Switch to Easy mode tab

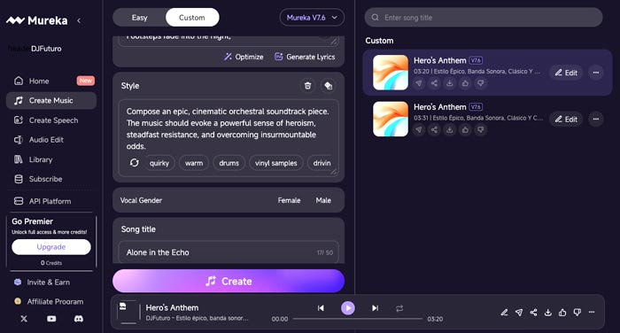click(x=140, y=18)
